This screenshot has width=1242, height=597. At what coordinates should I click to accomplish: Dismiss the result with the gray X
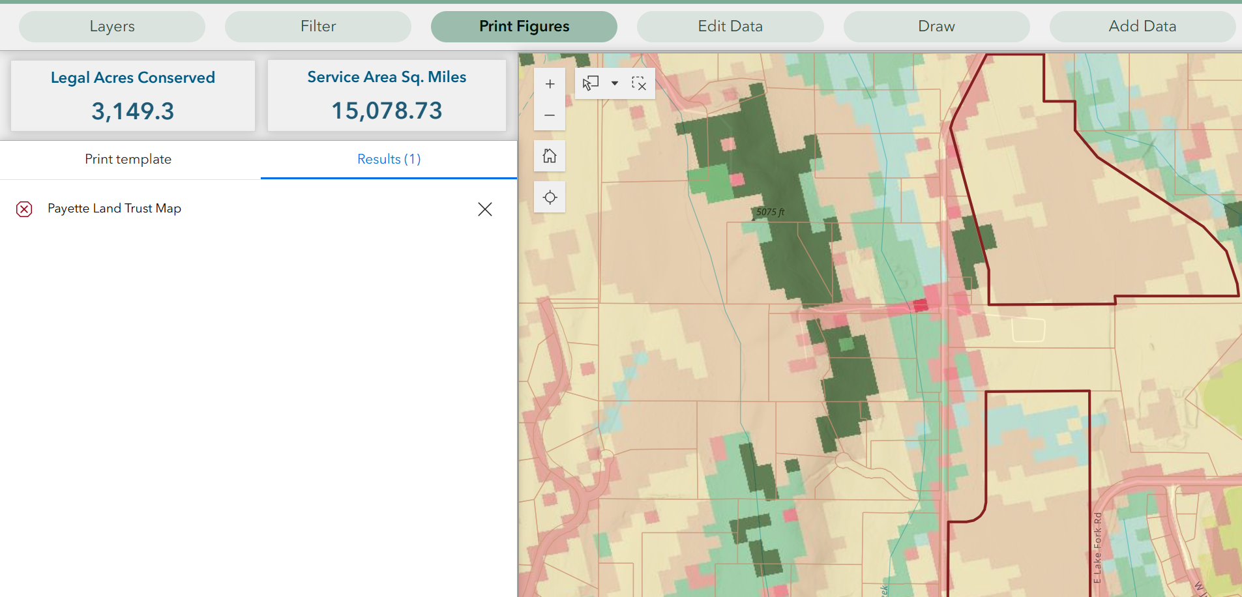(485, 209)
